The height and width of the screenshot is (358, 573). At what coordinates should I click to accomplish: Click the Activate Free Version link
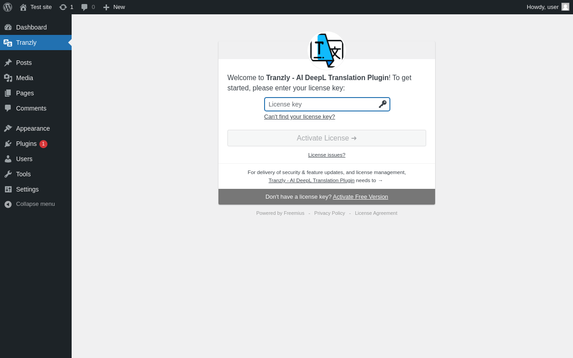pyautogui.click(x=360, y=196)
